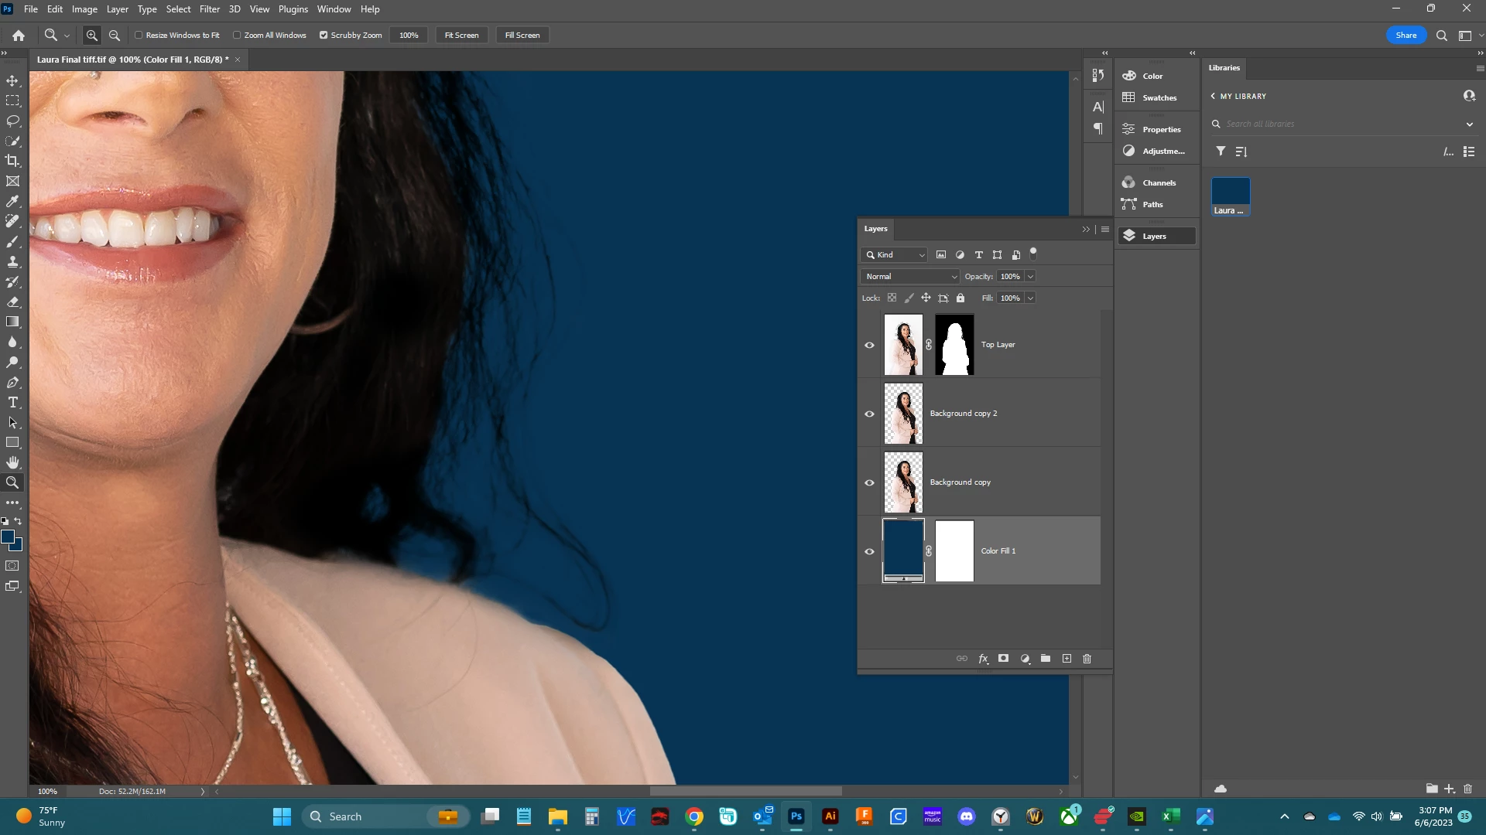Click the delete layer trash icon
The height and width of the screenshot is (835, 1486).
1087,659
